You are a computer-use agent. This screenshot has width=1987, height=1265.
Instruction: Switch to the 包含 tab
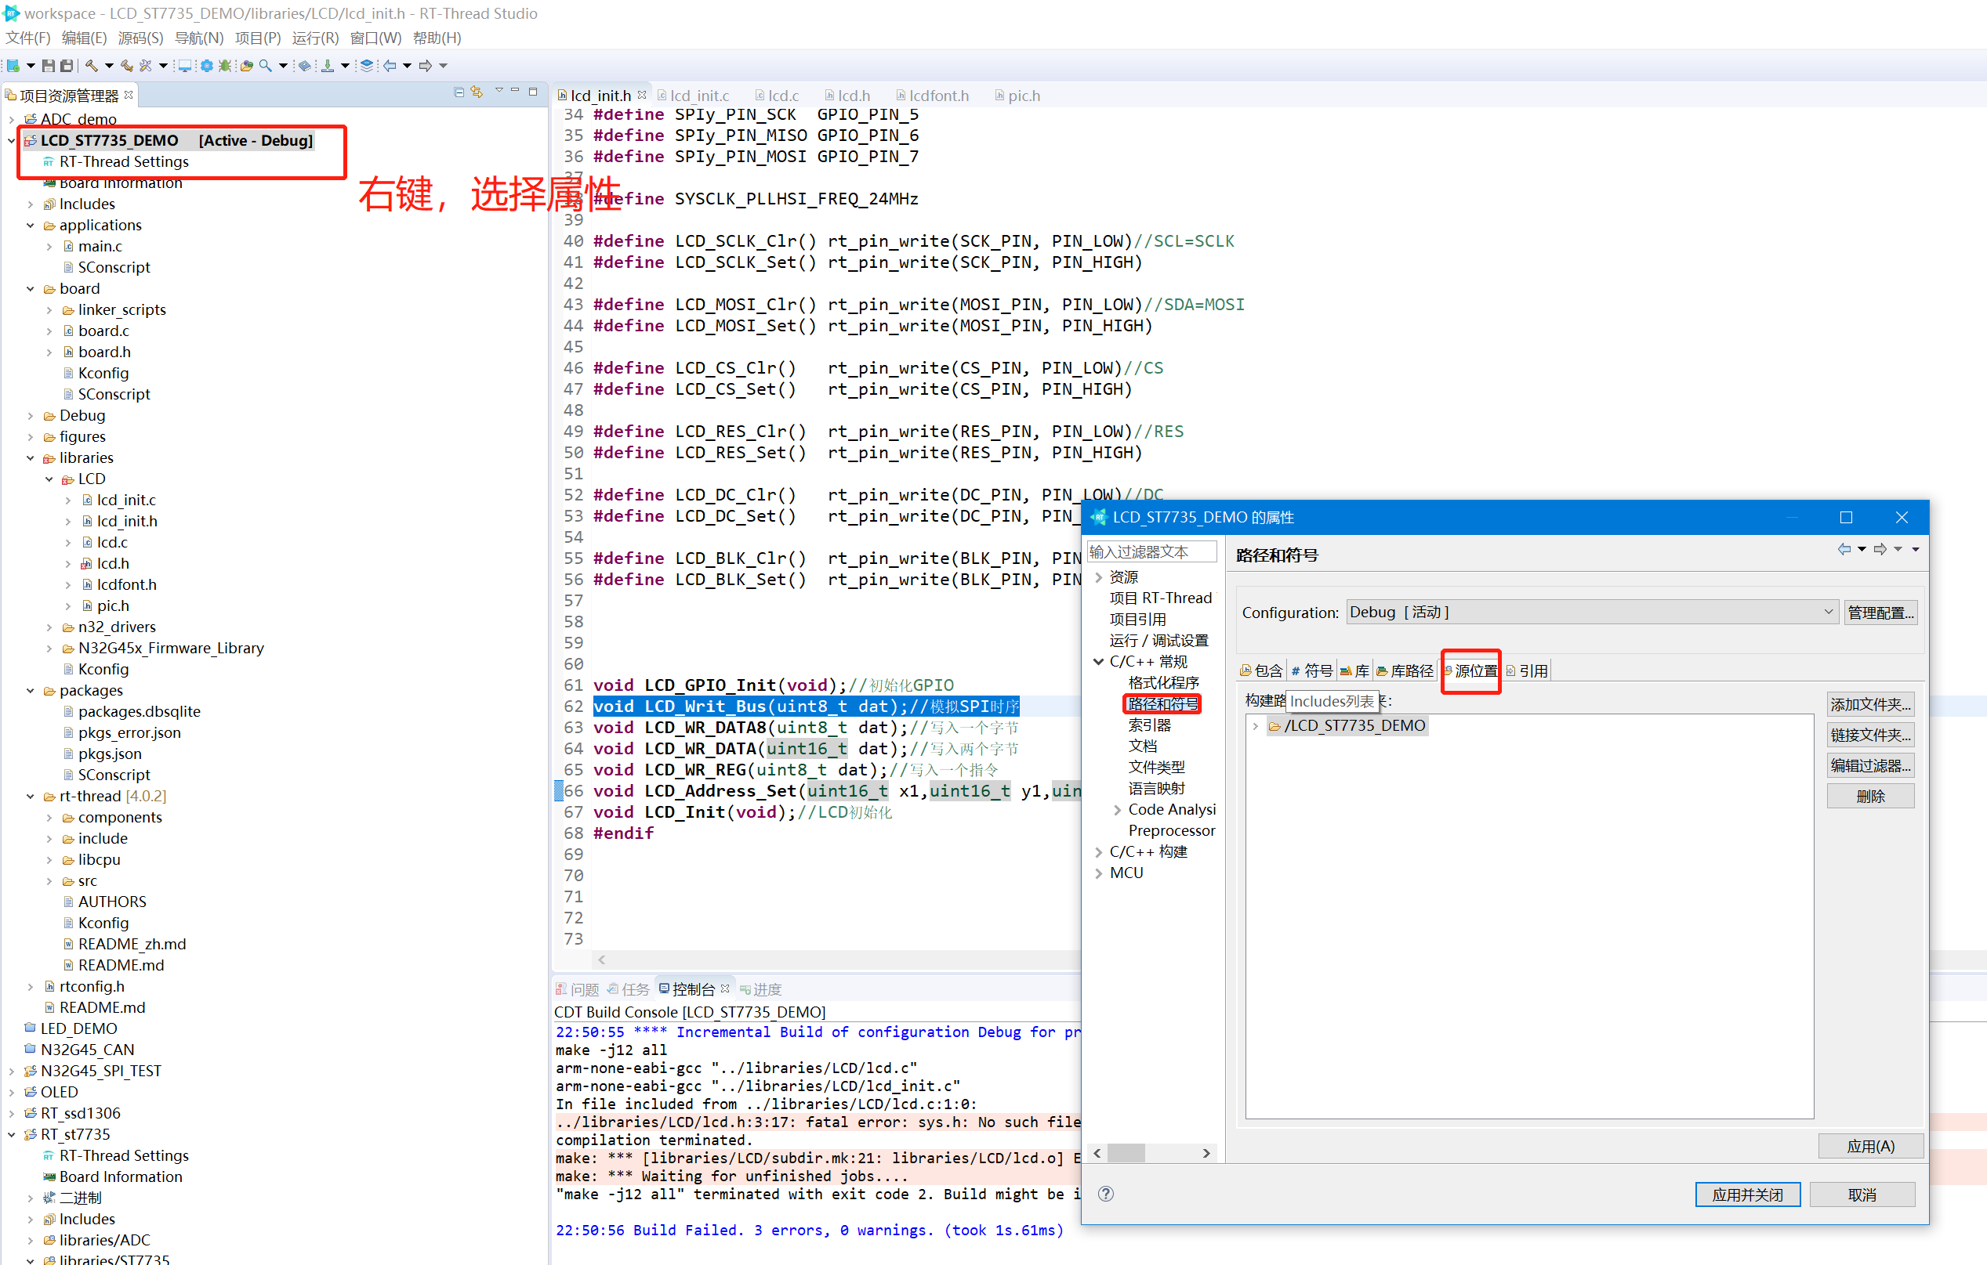pyautogui.click(x=1262, y=671)
